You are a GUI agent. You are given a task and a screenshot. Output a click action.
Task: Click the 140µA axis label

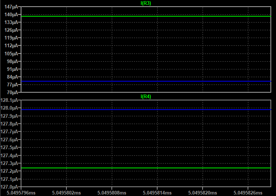11,15
